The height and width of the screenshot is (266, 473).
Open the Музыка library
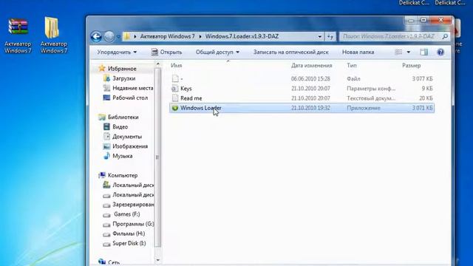coord(122,156)
